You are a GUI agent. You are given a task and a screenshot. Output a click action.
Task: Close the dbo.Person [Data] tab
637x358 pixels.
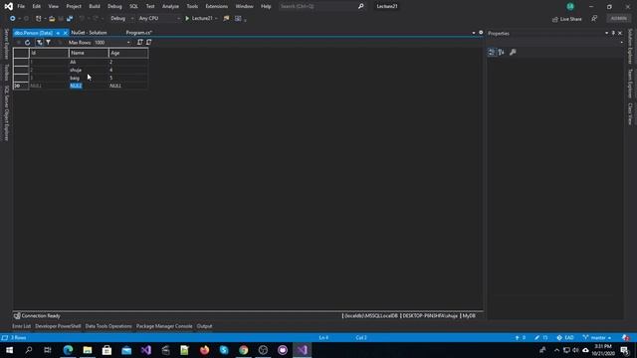coord(65,33)
